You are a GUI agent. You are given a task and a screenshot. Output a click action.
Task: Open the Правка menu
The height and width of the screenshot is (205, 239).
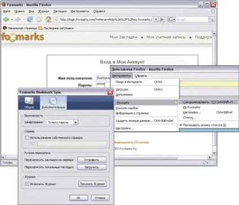coord(19,11)
